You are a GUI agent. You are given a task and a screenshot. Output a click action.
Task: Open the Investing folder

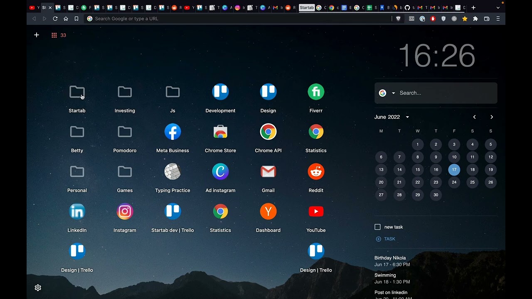click(125, 92)
